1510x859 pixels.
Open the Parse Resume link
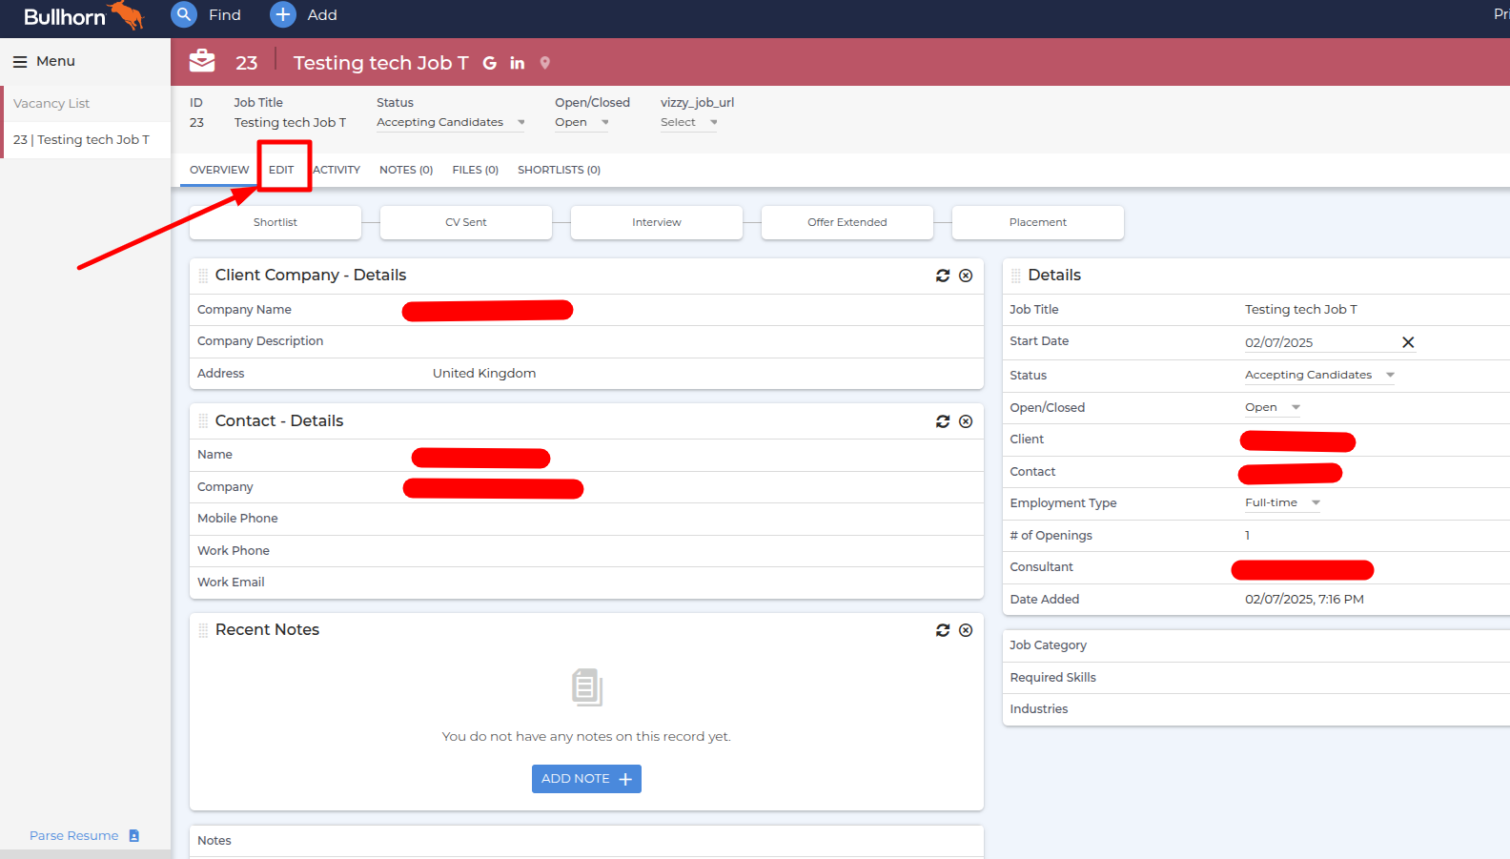tap(74, 836)
